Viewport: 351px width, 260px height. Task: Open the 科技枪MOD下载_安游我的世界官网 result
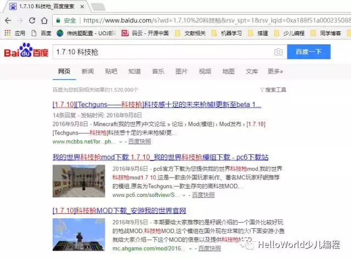click(x=120, y=211)
